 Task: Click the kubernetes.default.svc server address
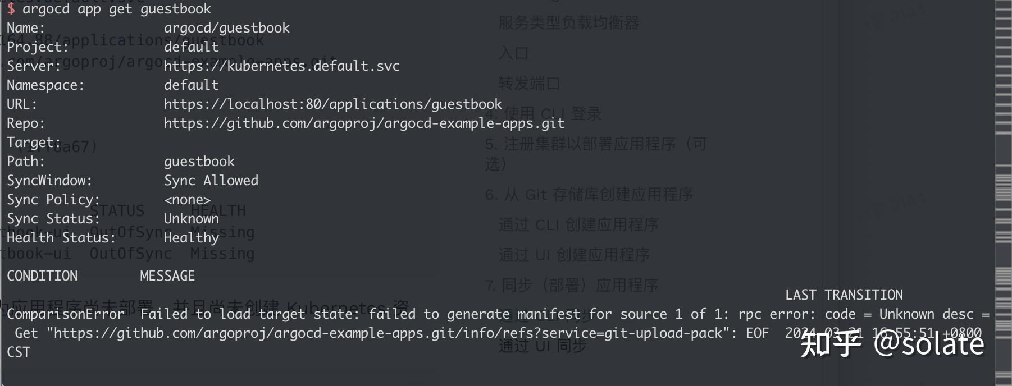tap(281, 66)
